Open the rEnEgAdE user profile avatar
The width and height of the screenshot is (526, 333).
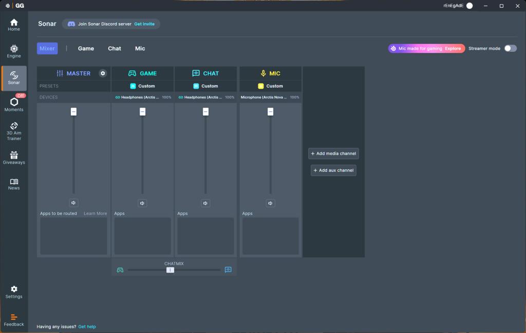click(469, 6)
